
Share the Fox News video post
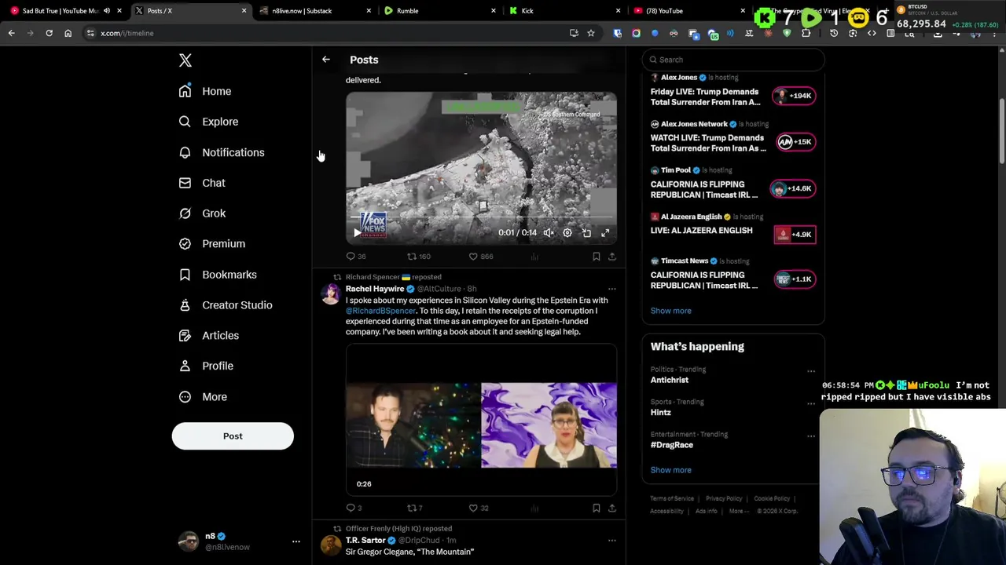click(612, 257)
